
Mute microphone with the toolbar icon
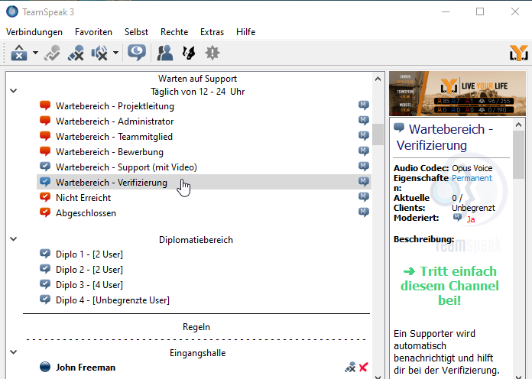tap(76, 53)
